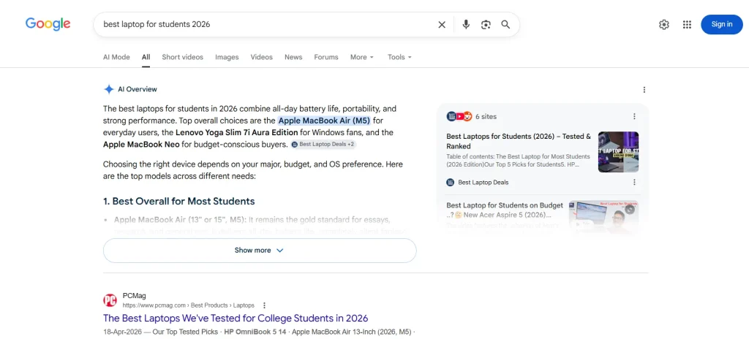Click 'Best Laptop Deals' source name in card

coord(483,183)
